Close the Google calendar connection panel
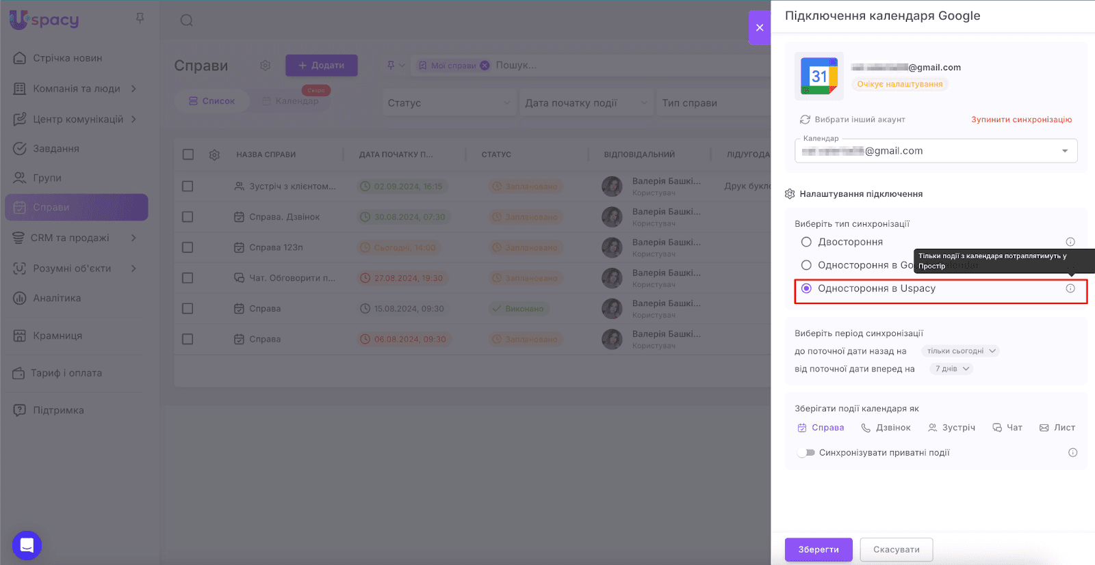1095x565 pixels. pos(759,28)
